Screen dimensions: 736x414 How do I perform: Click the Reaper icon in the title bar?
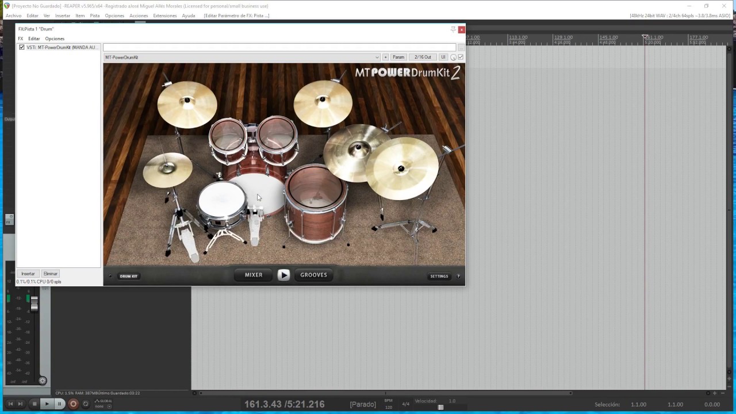[x=7, y=6]
